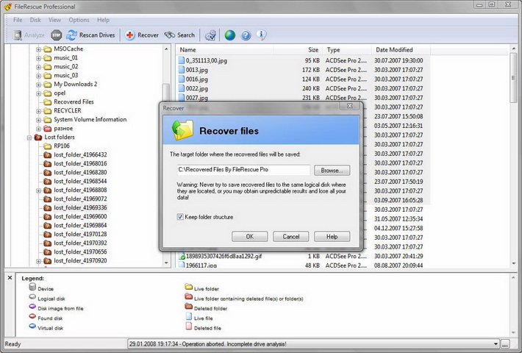Click the blue question mark help icon

coord(246,35)
